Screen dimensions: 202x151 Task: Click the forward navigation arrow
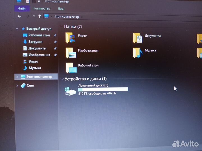[x=28, y=16]
